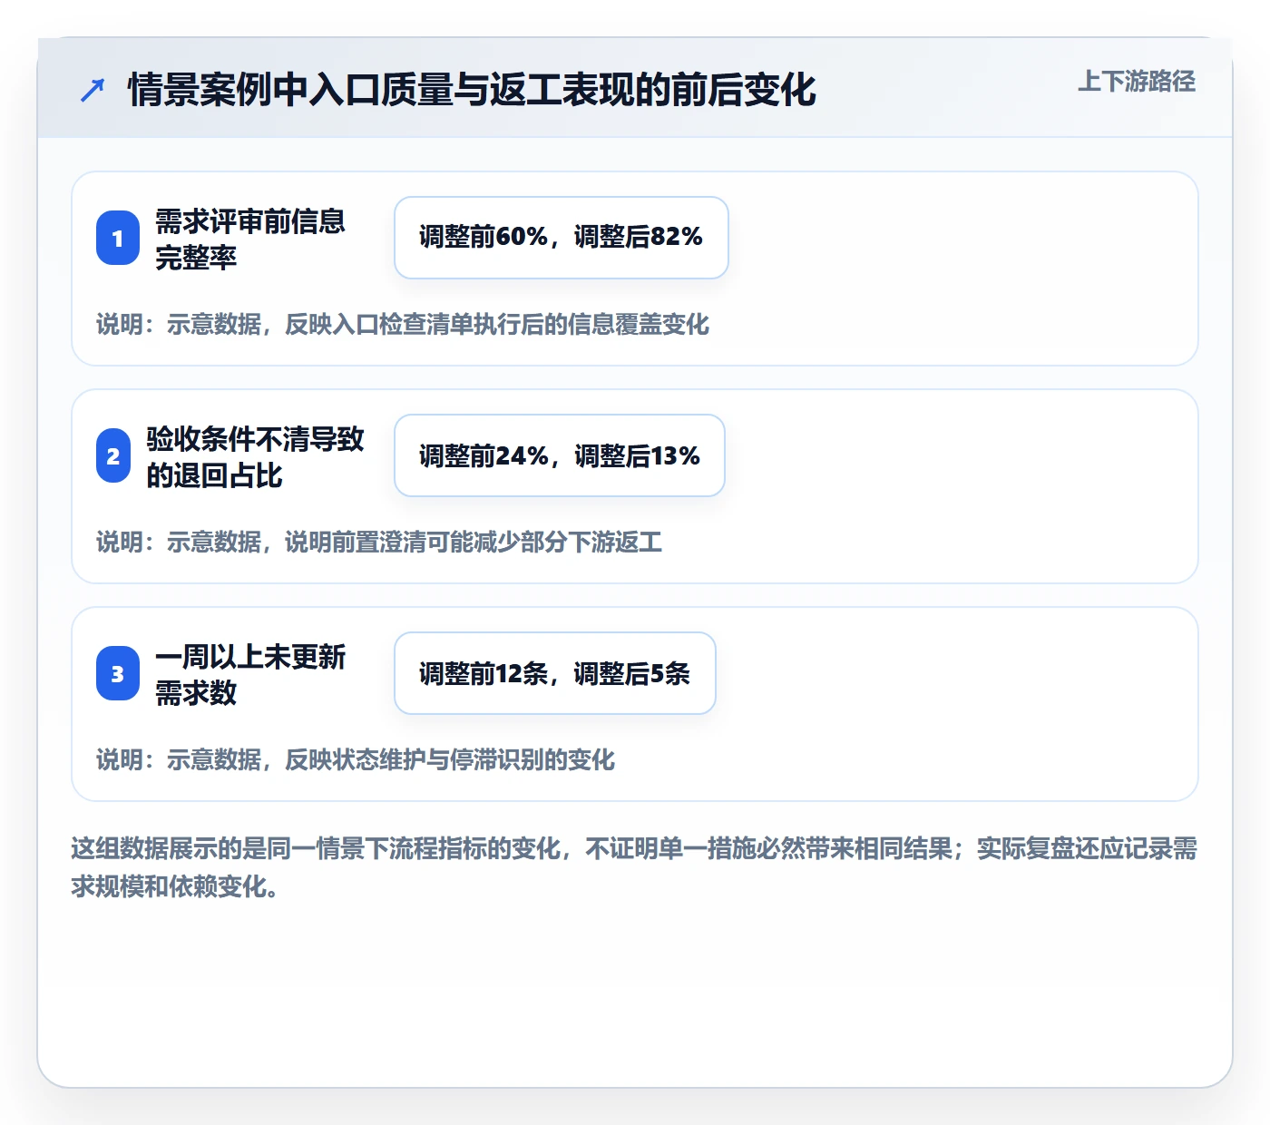The height and width of the screenshot is (1125, 1270).
Task: Click the 一周以上未更新需求数 metric title
Action: tap(250, 674)
